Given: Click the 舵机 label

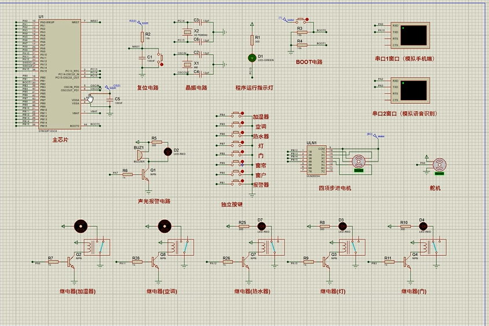Looking at the screenshot, I should tap(435, 188).
